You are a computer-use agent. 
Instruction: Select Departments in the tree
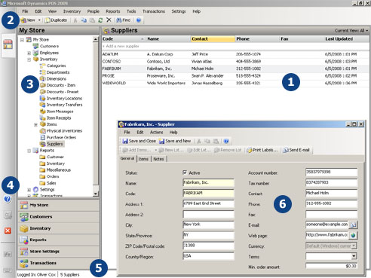click(58, 72)
